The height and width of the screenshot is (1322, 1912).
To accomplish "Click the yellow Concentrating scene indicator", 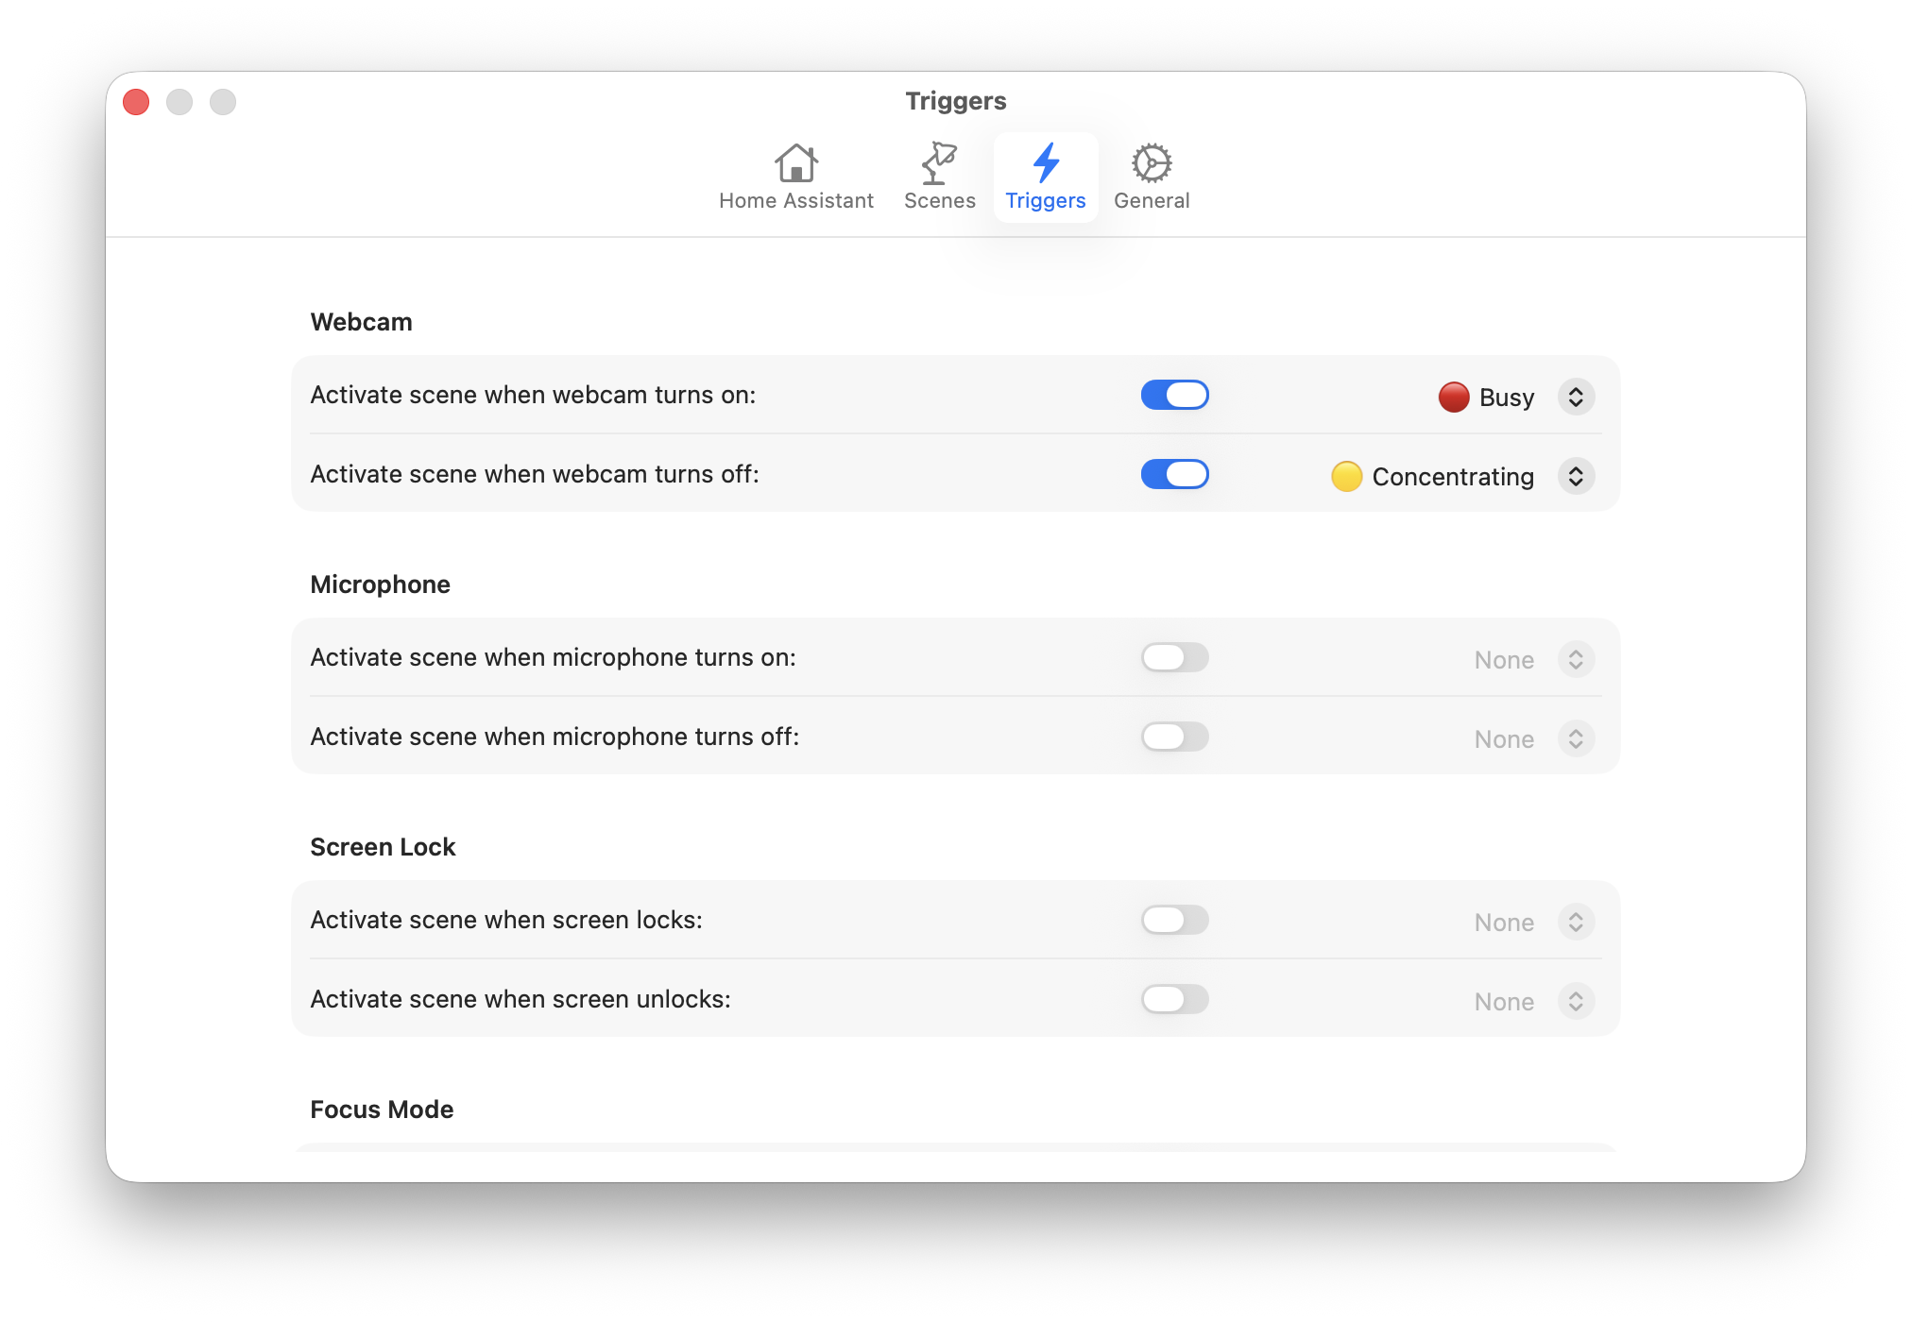I will tap(1346, 477).
